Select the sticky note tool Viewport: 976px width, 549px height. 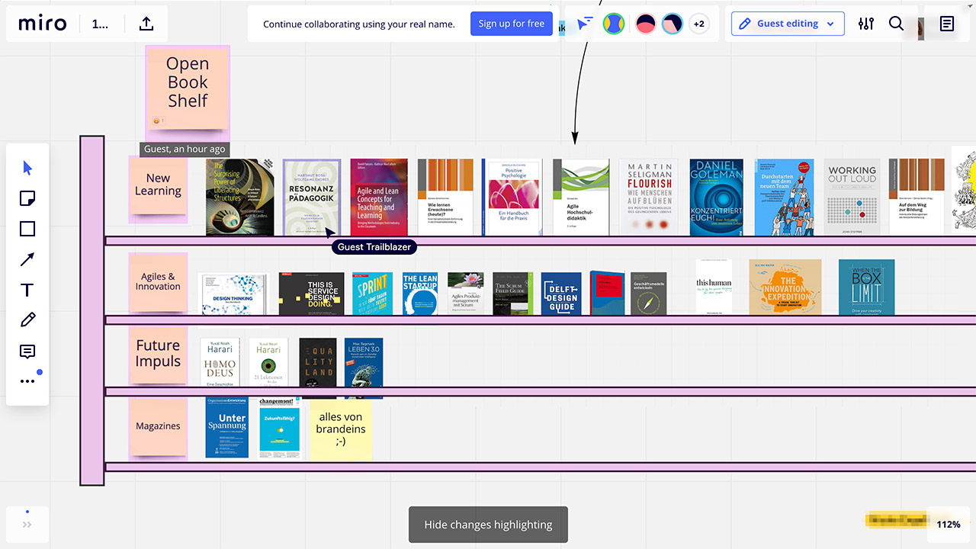27,198
